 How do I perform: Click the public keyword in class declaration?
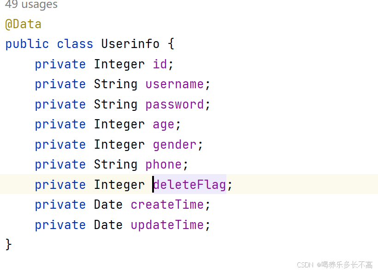coord(27,44)
